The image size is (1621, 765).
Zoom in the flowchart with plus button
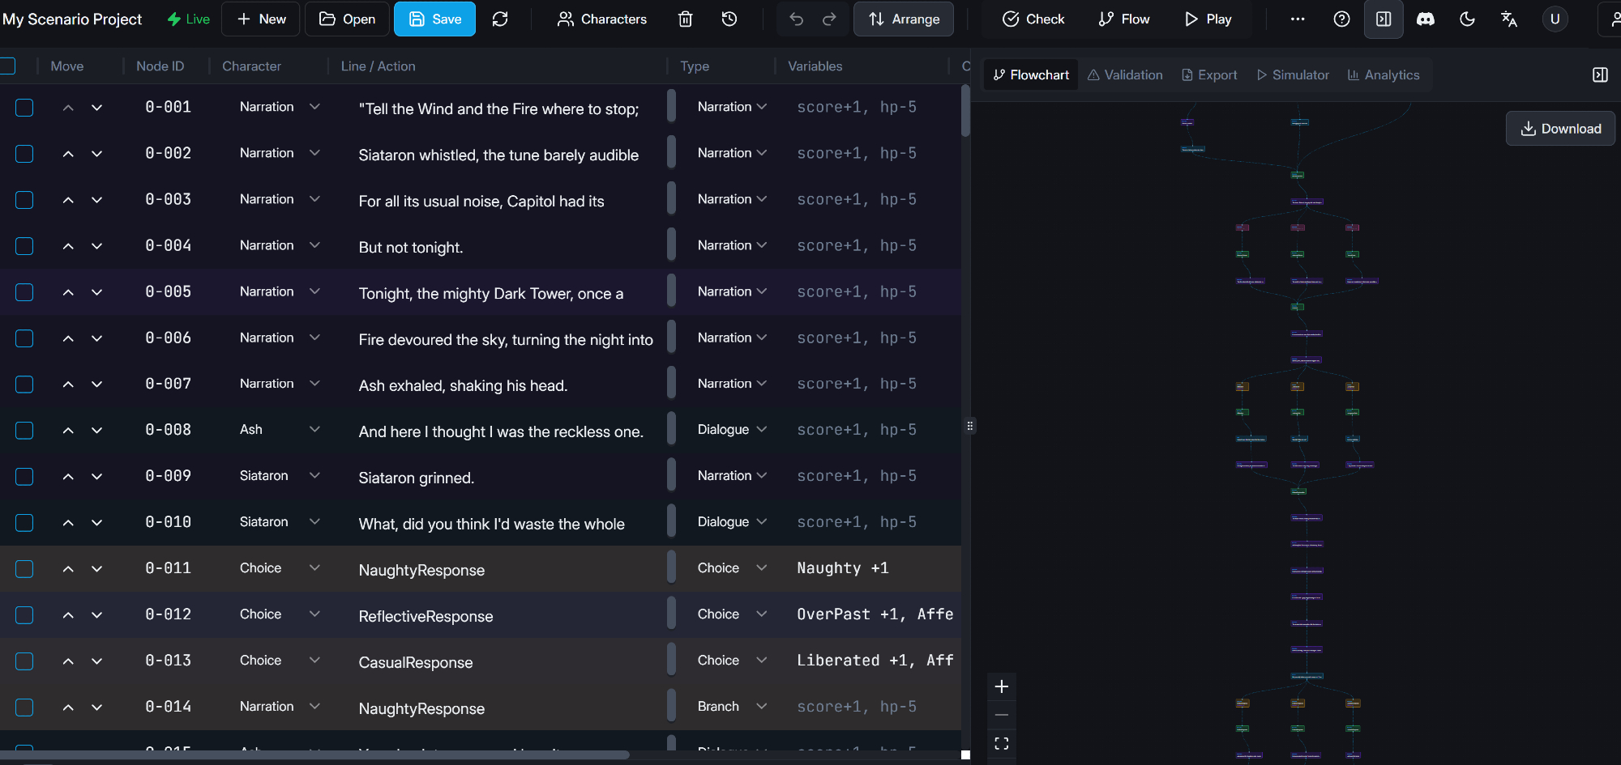1002,687
